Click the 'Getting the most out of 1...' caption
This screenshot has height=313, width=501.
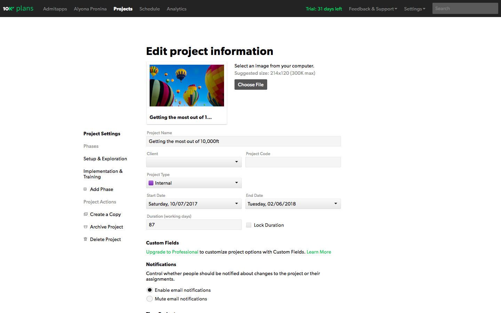[x=181, y=117]
